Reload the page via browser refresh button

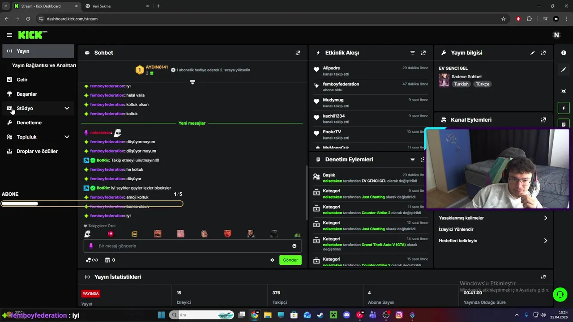[x=28, y=19]
